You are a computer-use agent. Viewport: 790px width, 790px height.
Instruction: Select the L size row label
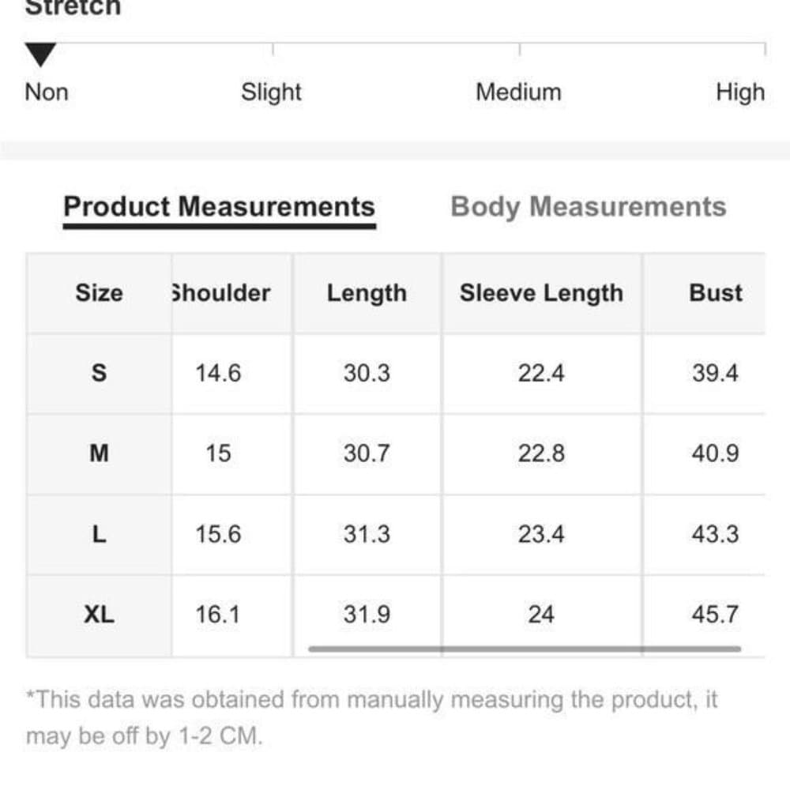point(99,534)
